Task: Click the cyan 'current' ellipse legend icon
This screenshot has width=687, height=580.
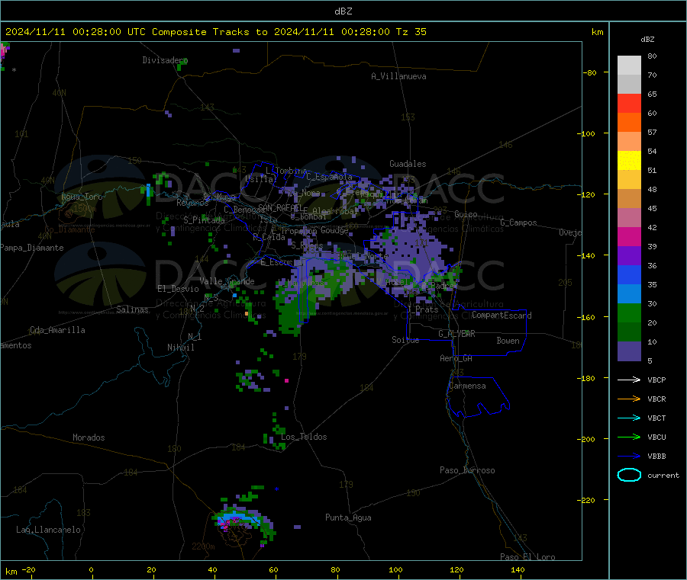Action: tap(629, 475)
